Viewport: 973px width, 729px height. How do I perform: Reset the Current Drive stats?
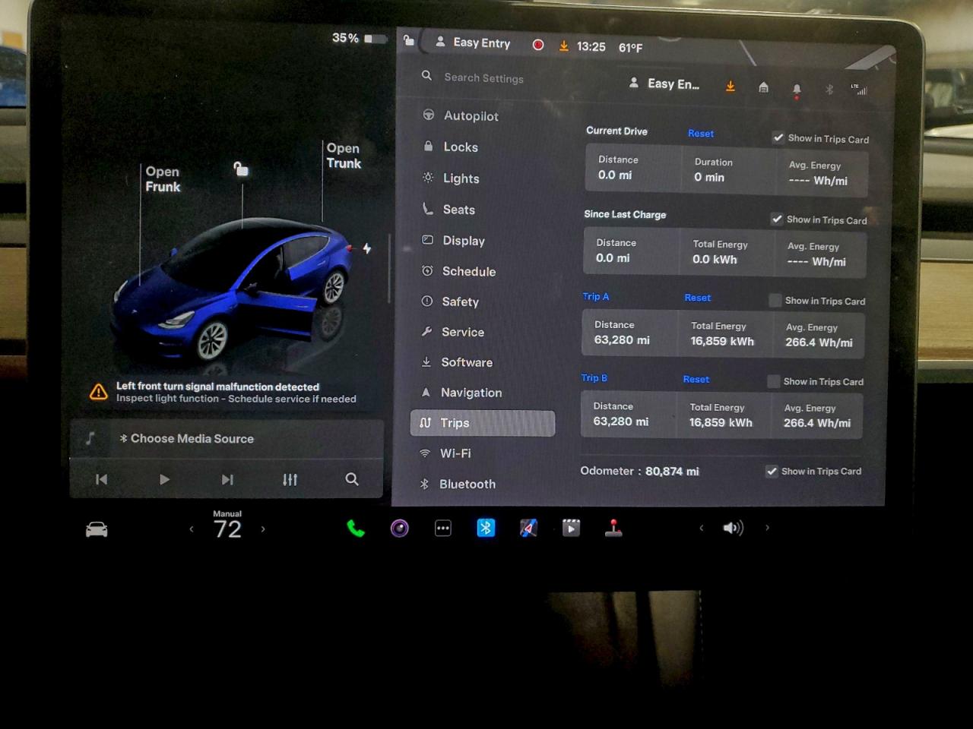[x=701, y=134]
